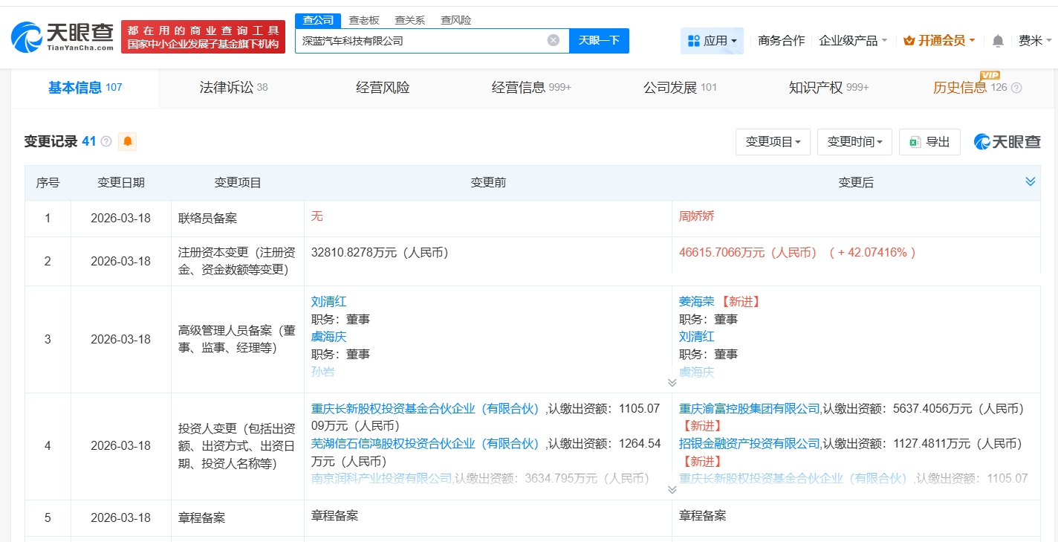Viewport: 1058px width, 542px height.
Task: Export records with the 导出 Excel button
Action: pos(929,142)
